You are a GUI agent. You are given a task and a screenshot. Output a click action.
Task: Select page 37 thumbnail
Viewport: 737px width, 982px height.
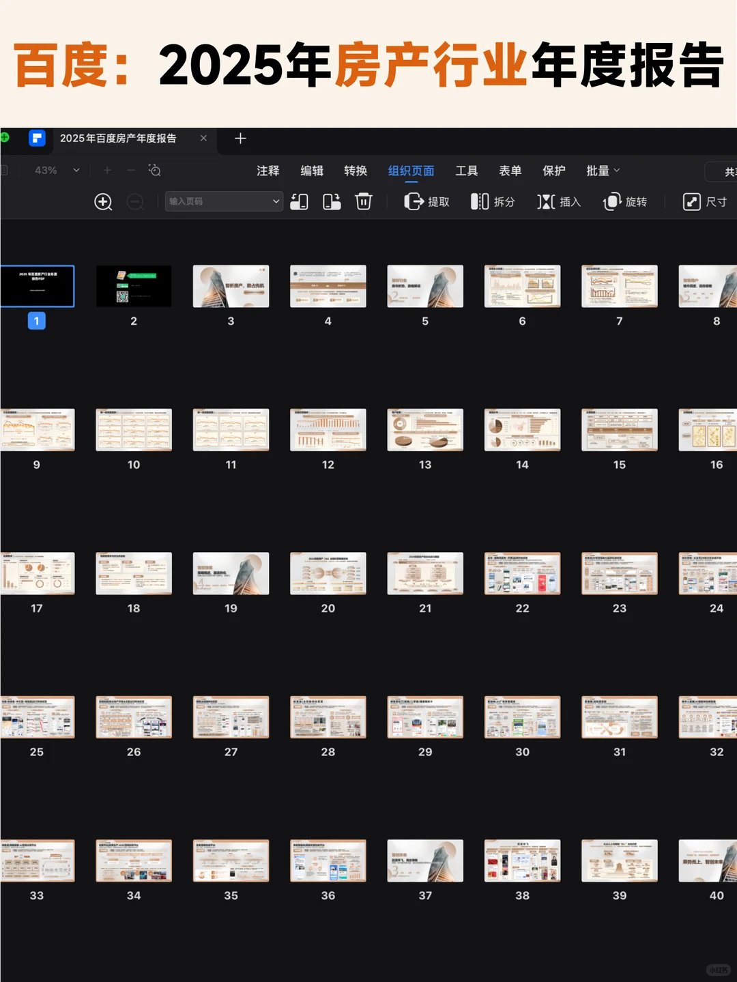[x=425, y=861]
